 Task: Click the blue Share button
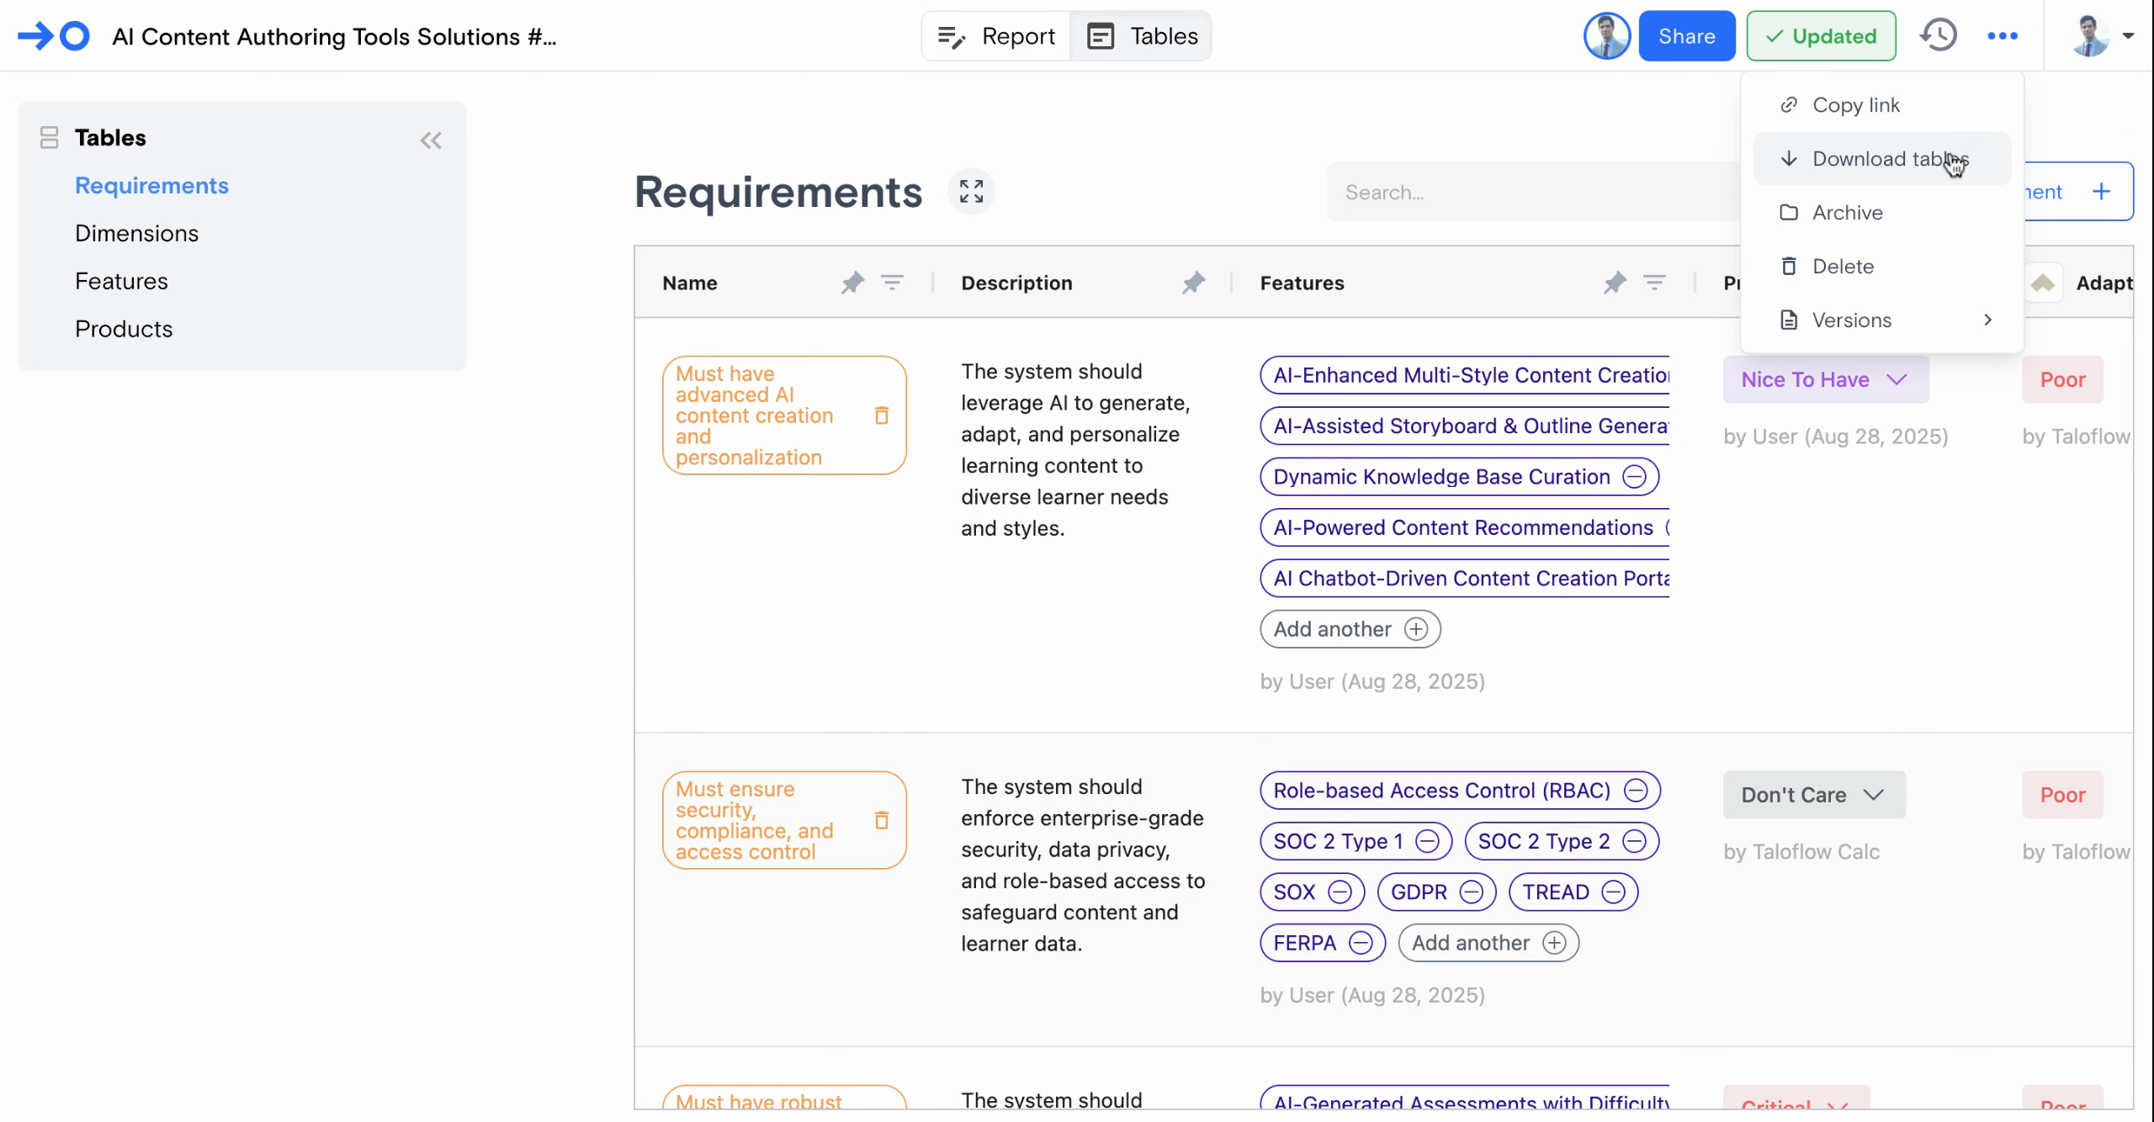[x=1686, y=36]
